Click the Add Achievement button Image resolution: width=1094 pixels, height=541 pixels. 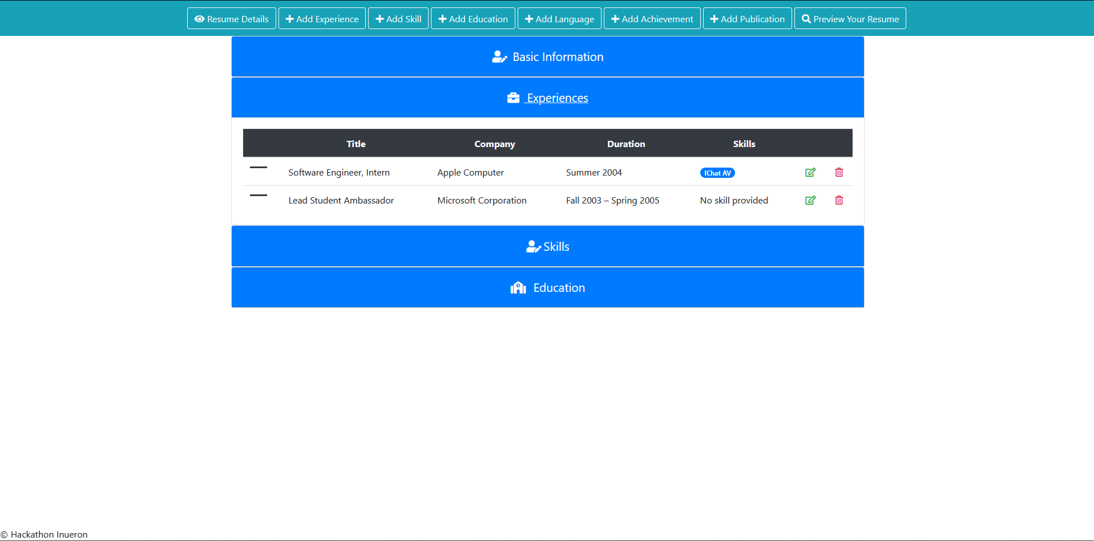coord(652,18)
